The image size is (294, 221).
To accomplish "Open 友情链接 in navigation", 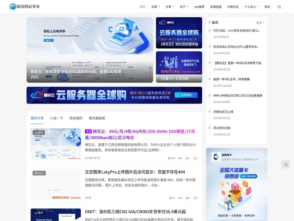I will pyautogui.click(x=216, y=7).
